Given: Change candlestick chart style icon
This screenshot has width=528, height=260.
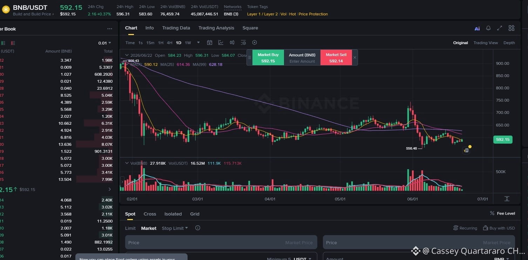Looking at the screenshot, I should point(232,43).
